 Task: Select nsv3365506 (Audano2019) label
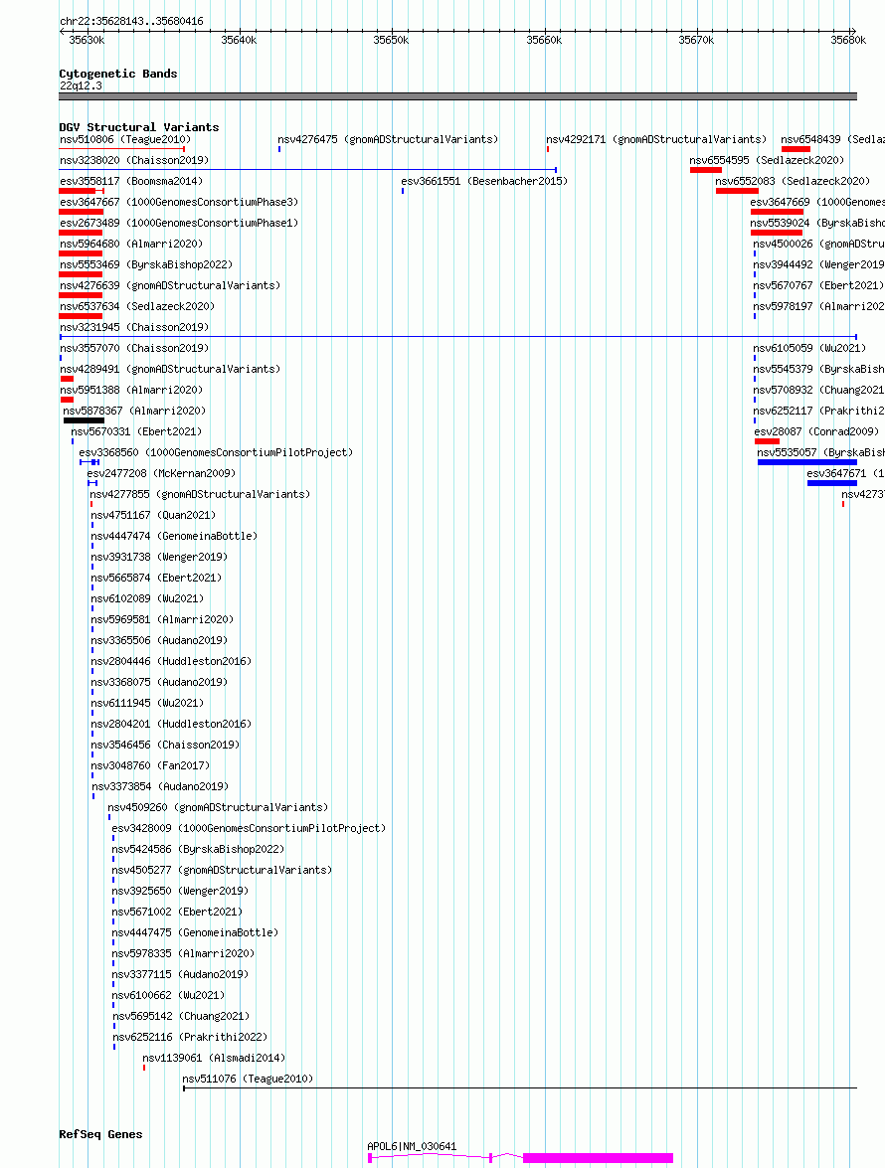(159, 640)
